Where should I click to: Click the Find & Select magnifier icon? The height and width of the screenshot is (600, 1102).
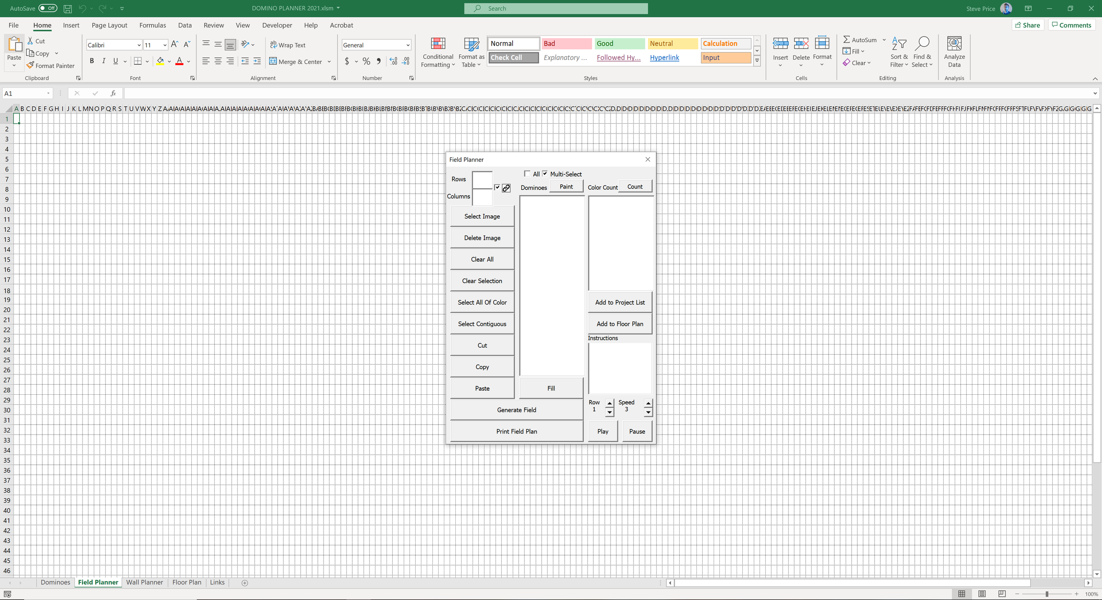point(922,44)
